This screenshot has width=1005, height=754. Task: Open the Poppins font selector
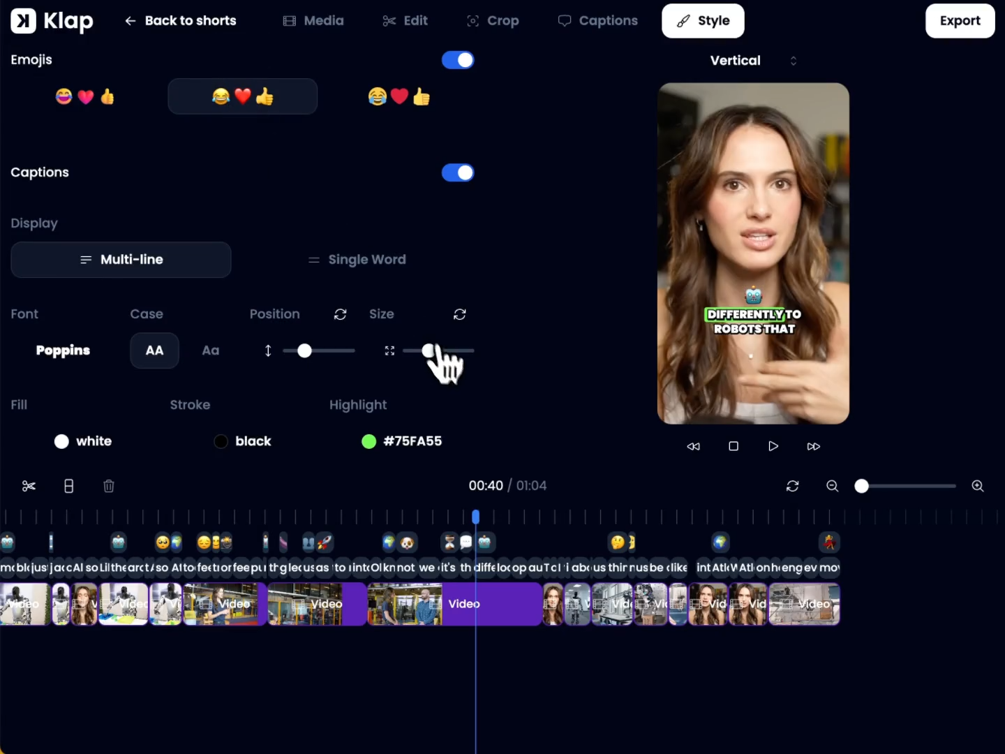[63, 350]
